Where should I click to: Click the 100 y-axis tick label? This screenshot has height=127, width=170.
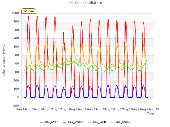[16, 89]
